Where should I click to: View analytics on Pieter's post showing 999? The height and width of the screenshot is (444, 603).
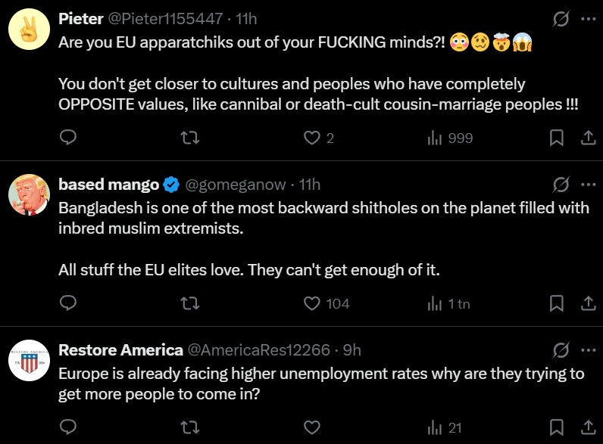(x=450, y=138)
